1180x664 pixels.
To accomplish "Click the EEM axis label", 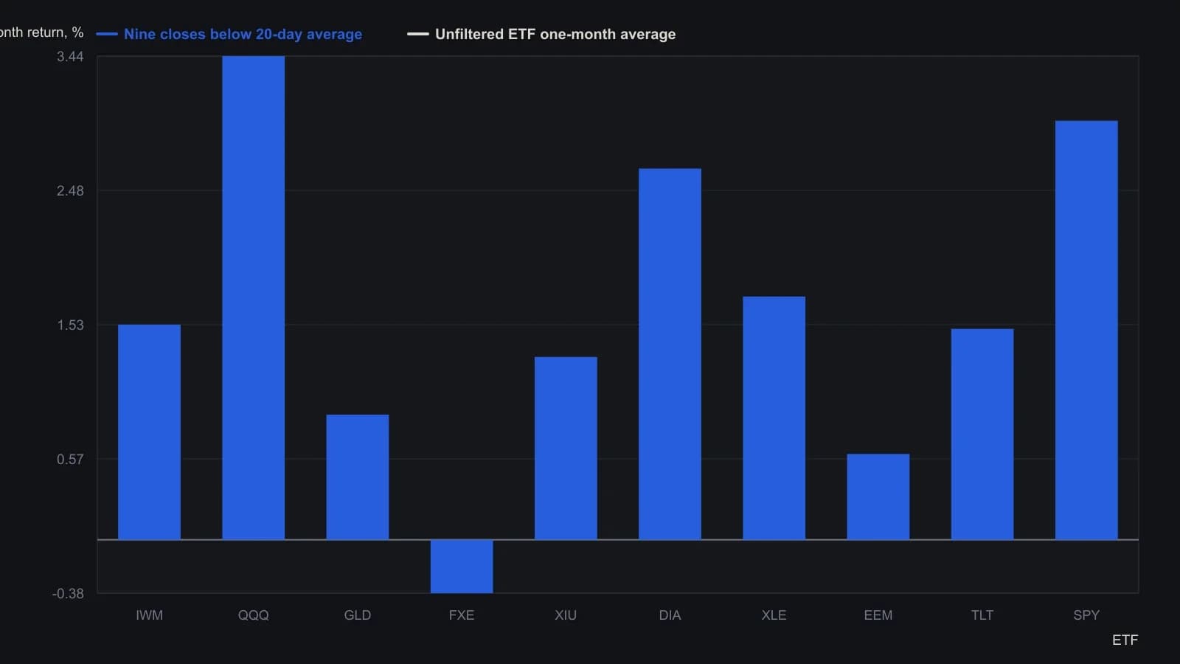I will point(878,615).
